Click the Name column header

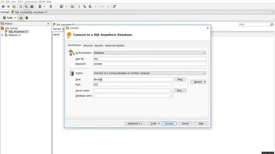click(x=56, y=35)
